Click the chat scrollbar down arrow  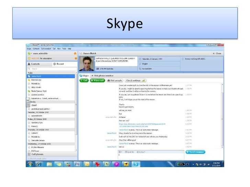tap(222, 147)
